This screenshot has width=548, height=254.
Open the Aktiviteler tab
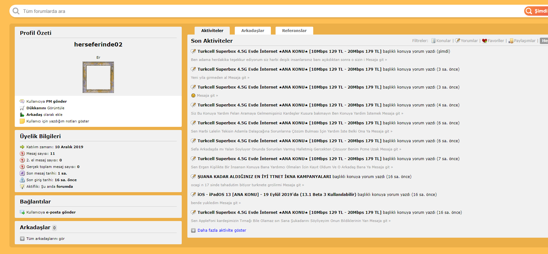coord(212,30)
